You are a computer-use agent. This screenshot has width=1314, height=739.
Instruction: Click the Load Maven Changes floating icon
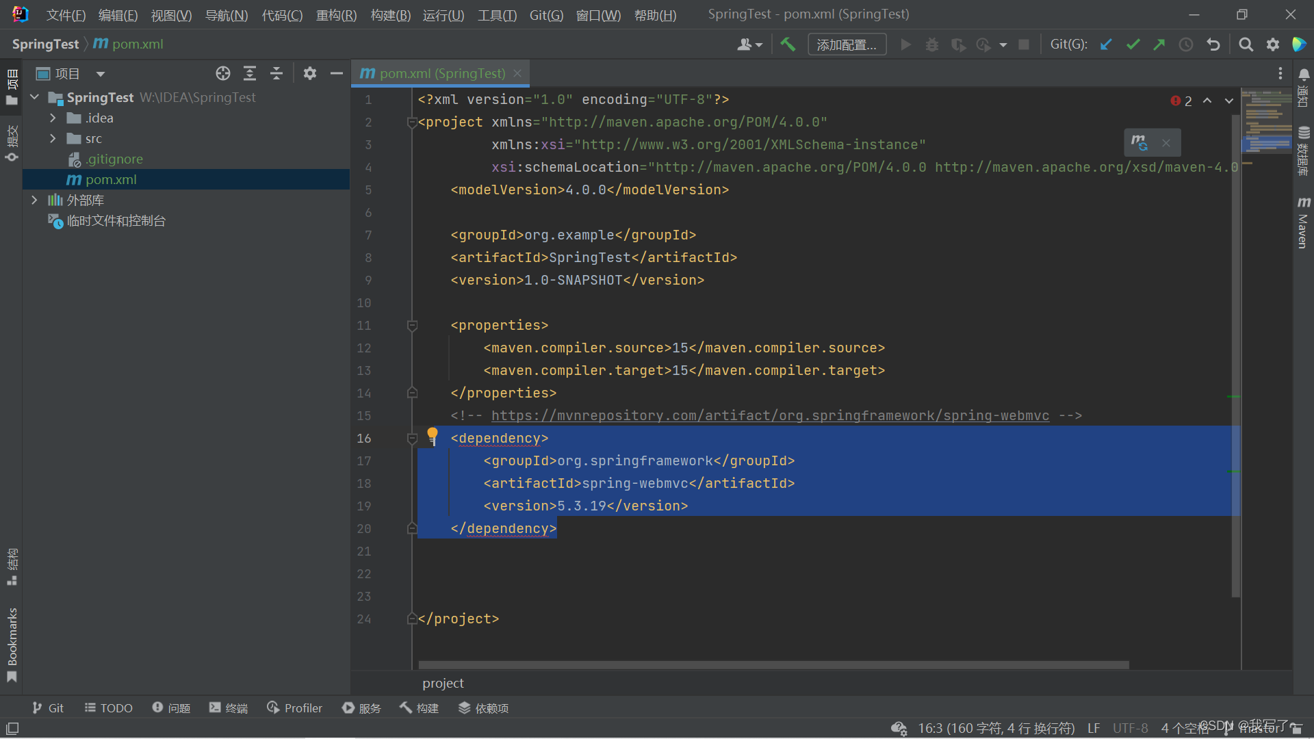[x=1139, y=142]
